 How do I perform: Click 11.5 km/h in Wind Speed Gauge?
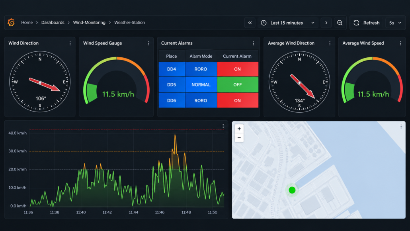coord(118,94)
